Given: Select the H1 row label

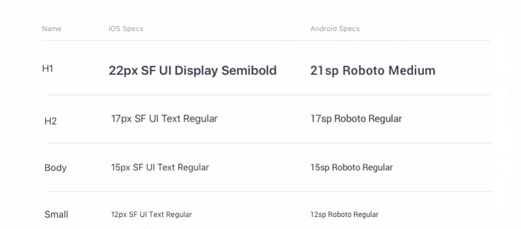Looking at the screenshot, I should coord(47,69).
